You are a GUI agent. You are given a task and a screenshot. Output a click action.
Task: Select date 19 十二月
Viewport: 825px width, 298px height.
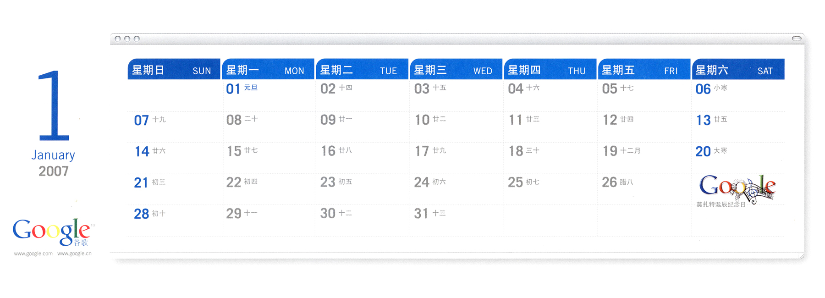pyautogui.click(x=621, y=151)
